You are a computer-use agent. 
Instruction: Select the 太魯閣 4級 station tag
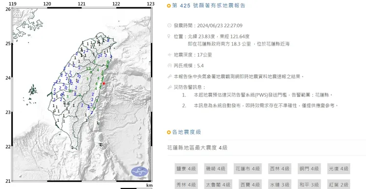tap(218, 185)
